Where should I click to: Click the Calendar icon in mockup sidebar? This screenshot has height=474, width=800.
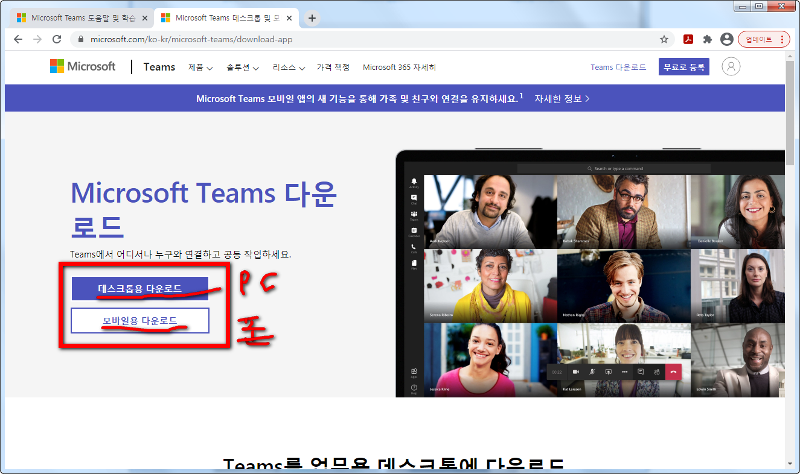click(414, 232)
